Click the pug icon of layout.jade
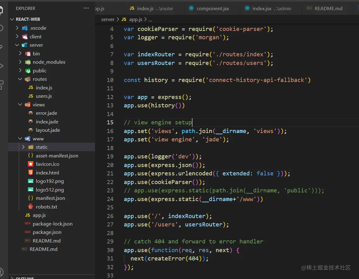This screenshot has width=359, height=279. pos(31,130)
